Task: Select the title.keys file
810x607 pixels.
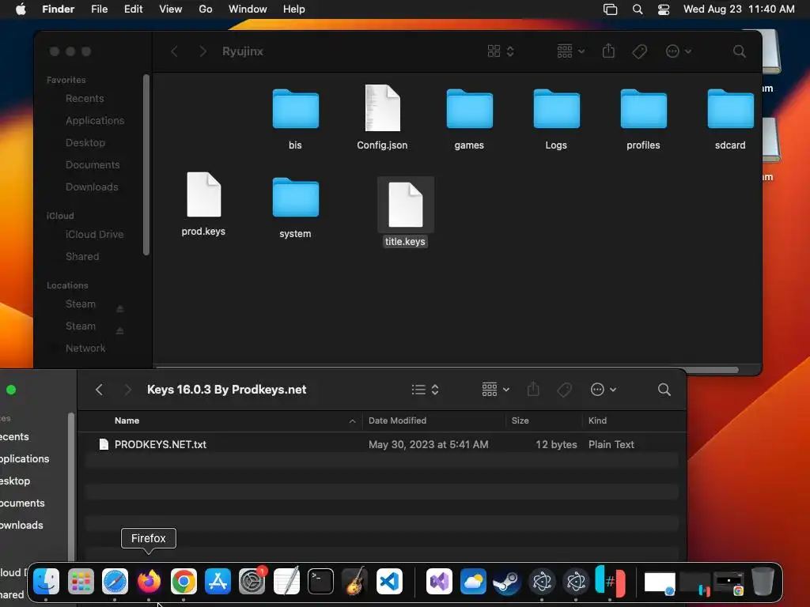Action: point(406,205)
